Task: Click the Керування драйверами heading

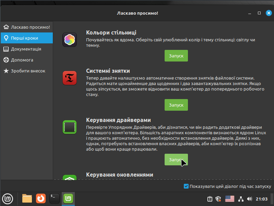Action: [118, 120]
